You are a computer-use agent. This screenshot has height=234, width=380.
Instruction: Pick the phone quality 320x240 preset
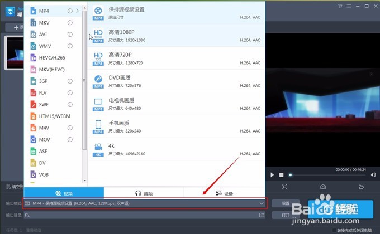click(176, 126)
